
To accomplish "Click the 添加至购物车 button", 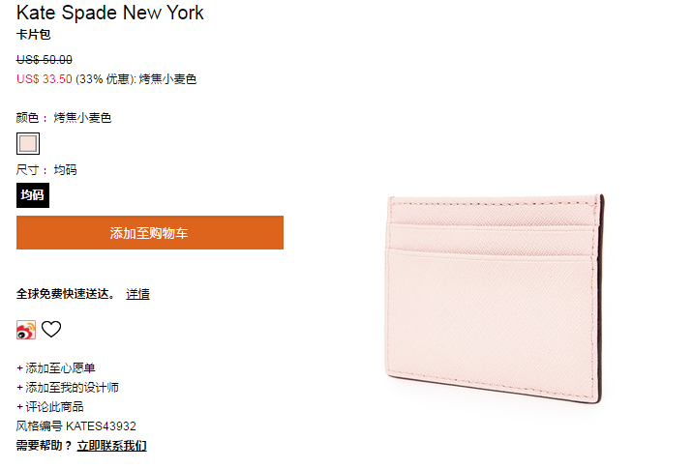I will pyautogui.click(x=150, y=233).
